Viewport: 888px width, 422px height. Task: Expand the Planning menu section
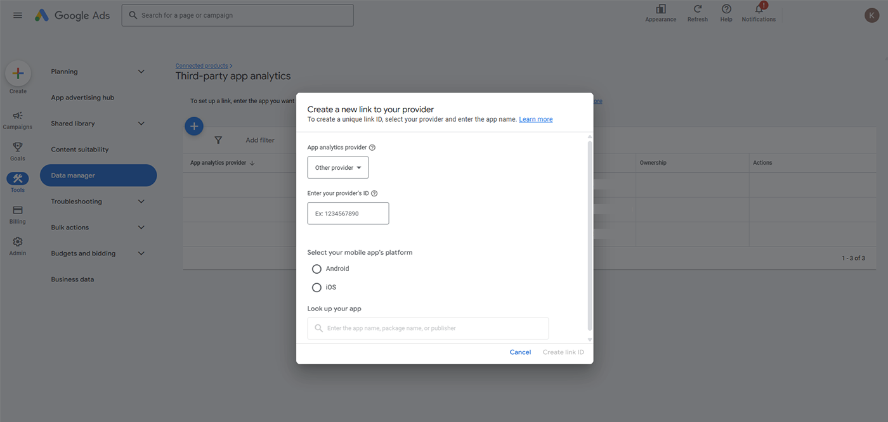[x=141, y=72]
